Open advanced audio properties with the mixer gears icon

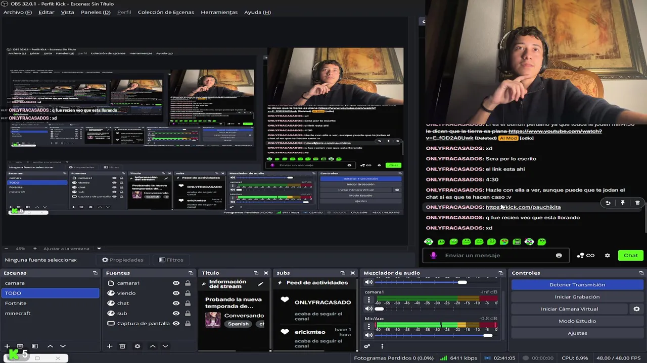pos(367,346)
